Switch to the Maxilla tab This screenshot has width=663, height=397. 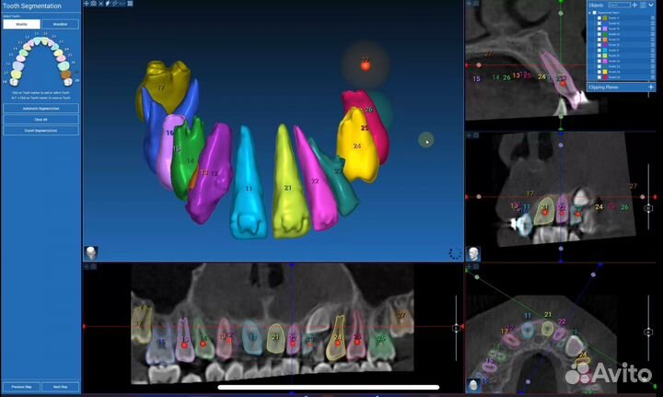pos(21,24)
